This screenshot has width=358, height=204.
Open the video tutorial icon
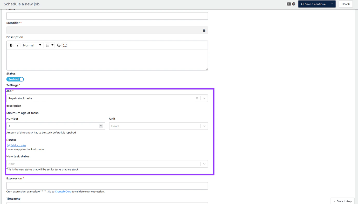click(x=289, y=4)
